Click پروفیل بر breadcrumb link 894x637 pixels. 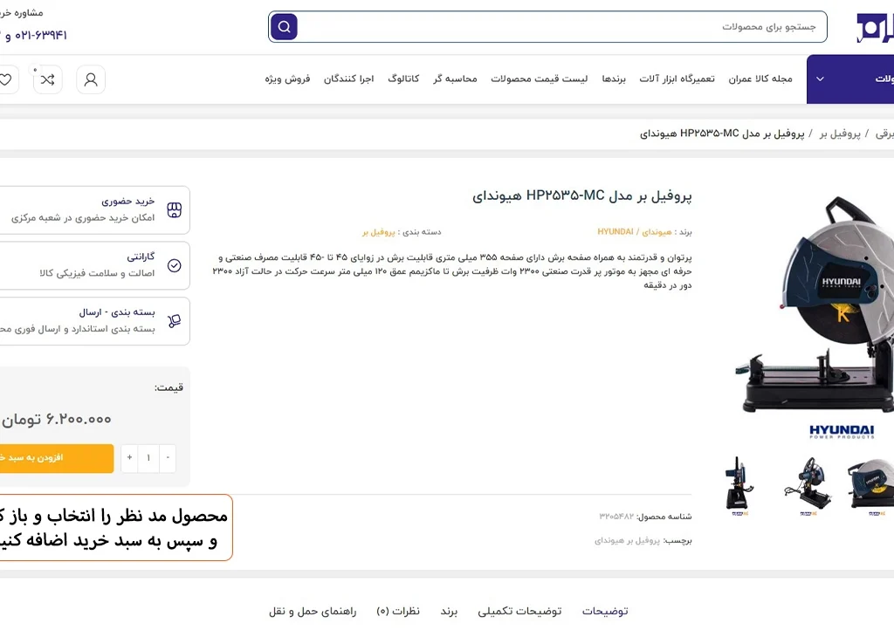[840, 134]
